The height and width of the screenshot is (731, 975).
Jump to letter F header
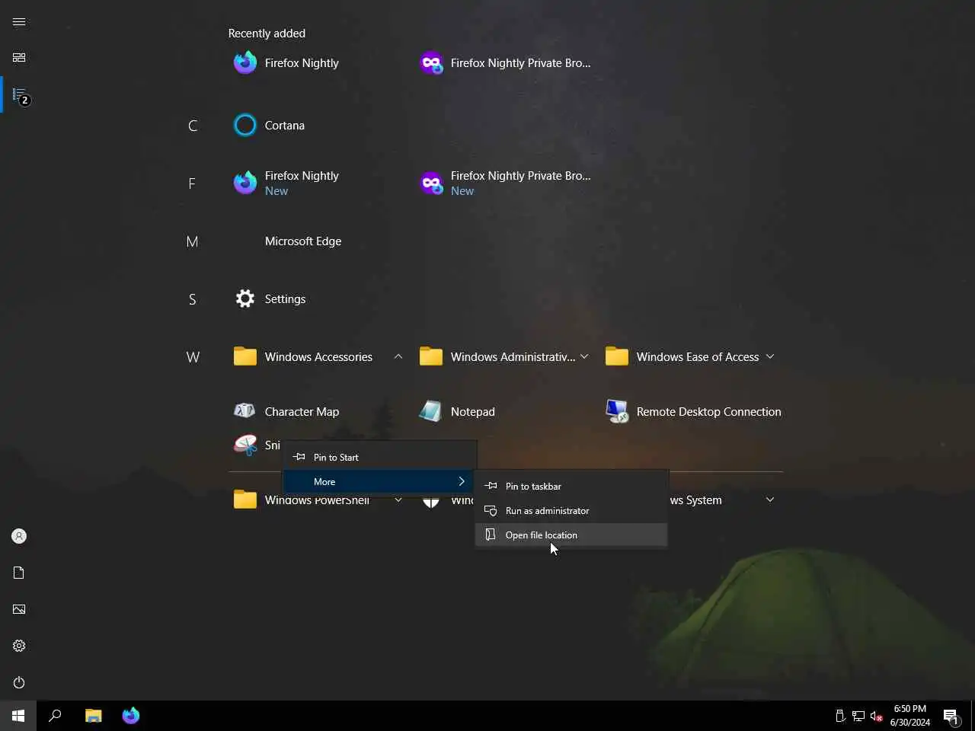[x=192, y=184]
